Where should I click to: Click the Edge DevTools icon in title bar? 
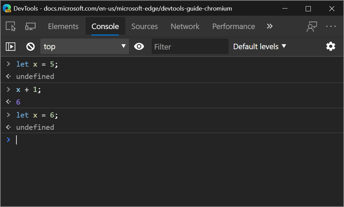pos(7,8)
